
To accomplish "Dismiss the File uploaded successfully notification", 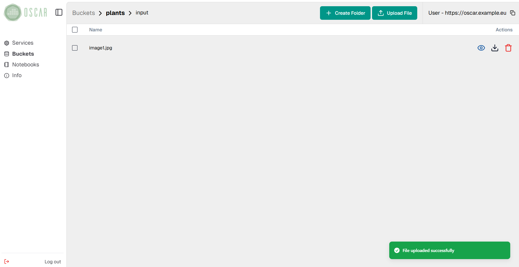I will pos(449,250).
